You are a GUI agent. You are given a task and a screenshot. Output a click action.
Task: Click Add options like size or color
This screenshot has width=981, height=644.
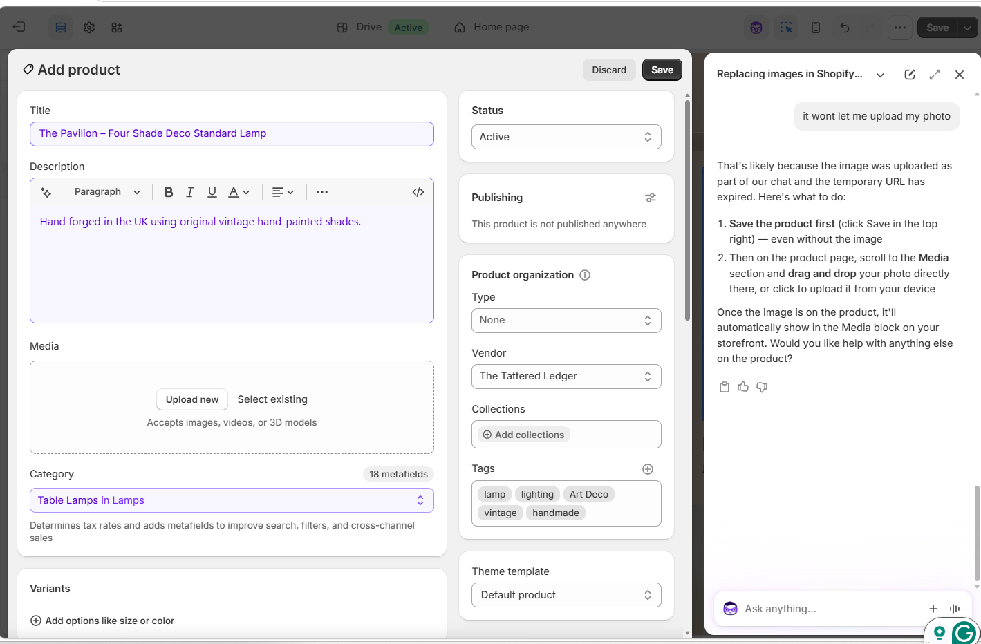pos(102,621)
